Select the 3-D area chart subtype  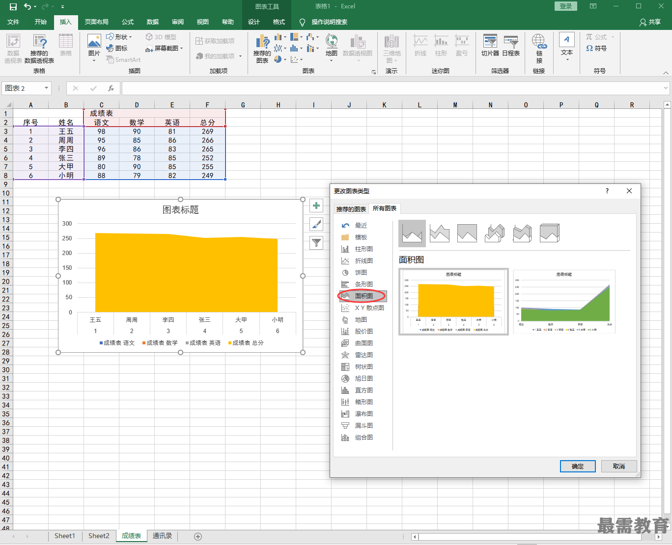(x=495, y=233)
